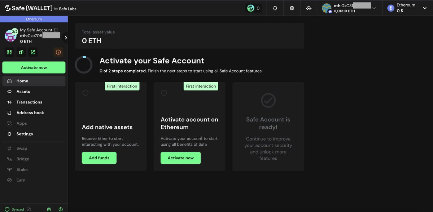The image size is (433, 212).
Task: Click the small icon beside My Safe Account
Action: tap(56, 30)
